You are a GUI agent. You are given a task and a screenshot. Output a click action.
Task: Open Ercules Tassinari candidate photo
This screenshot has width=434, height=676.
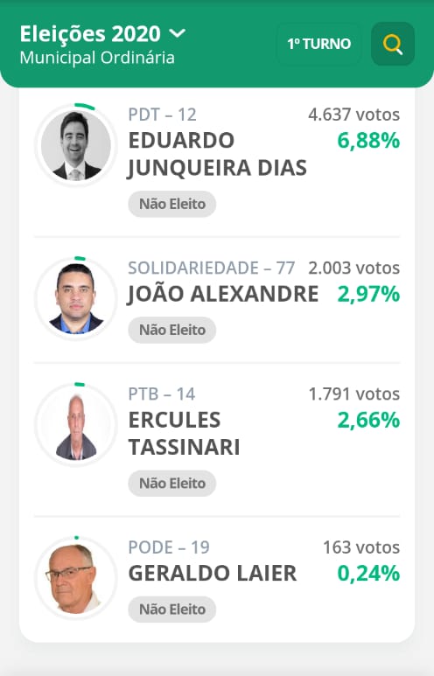pos(76,424)
